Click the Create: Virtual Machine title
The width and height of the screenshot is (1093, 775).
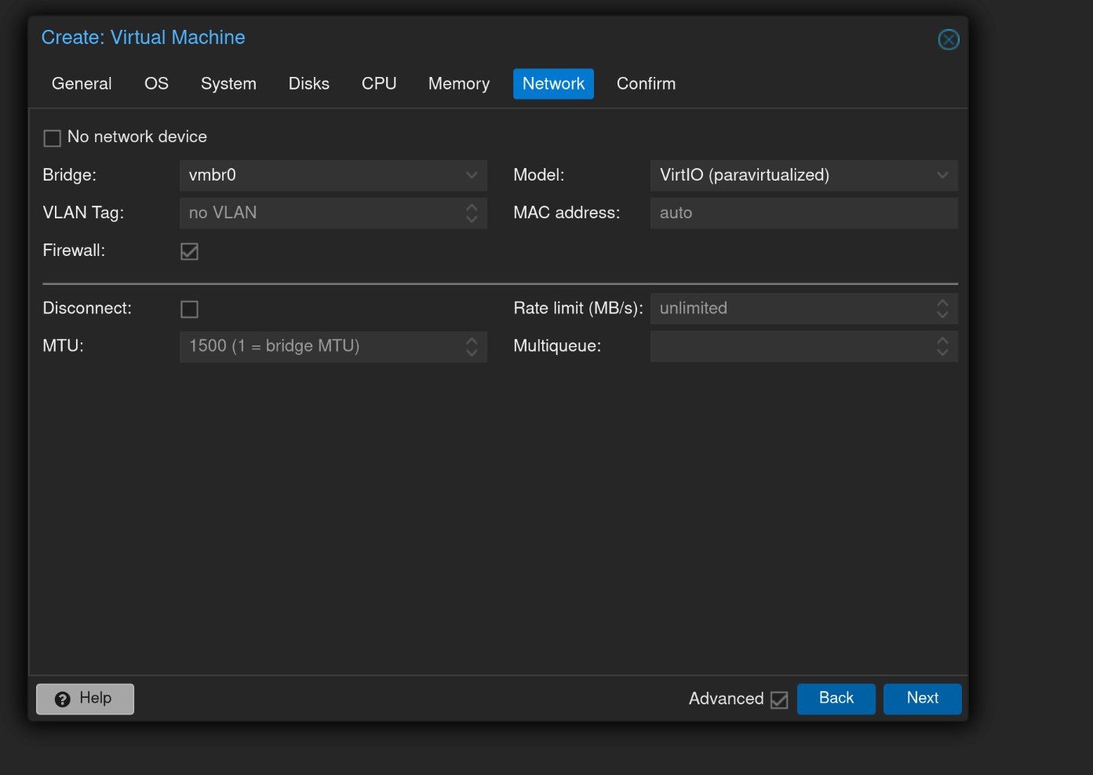click(143, 37)
